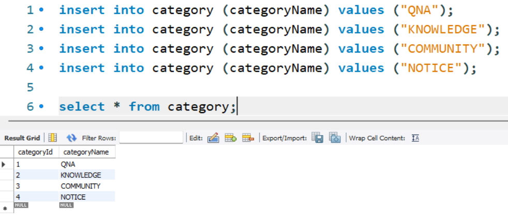This screenshot has height=215, width=508.
Task: Select the COMMUNITY cell in results
Action: point(87,186)
